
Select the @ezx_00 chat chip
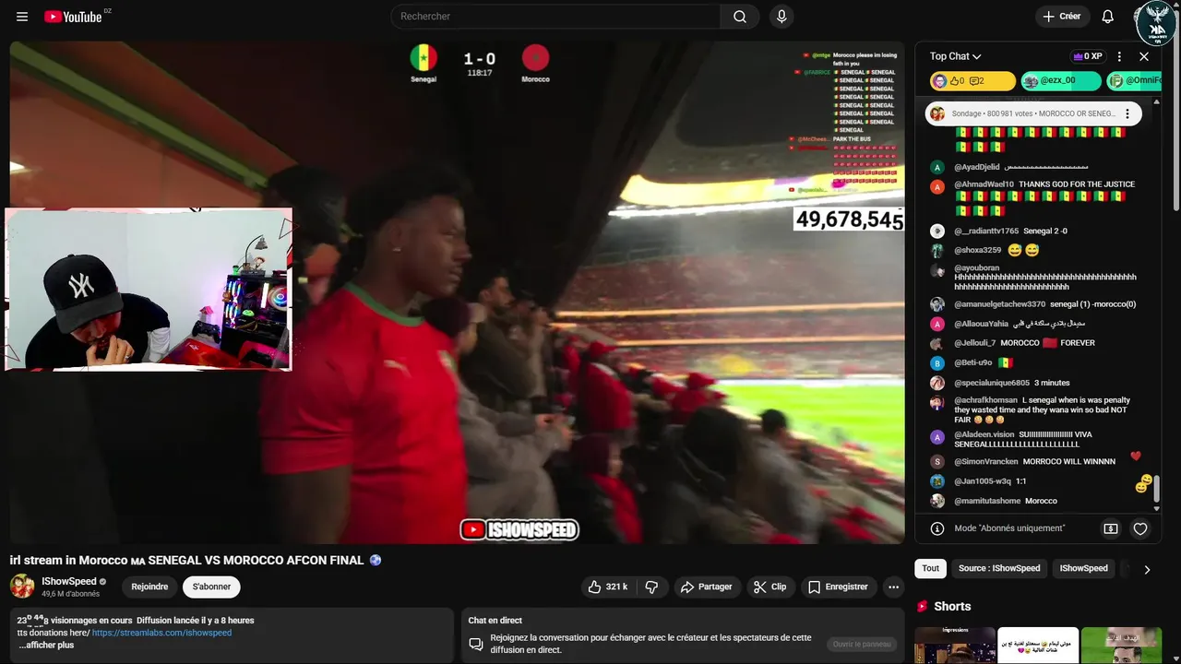(x=1061, y=81)
